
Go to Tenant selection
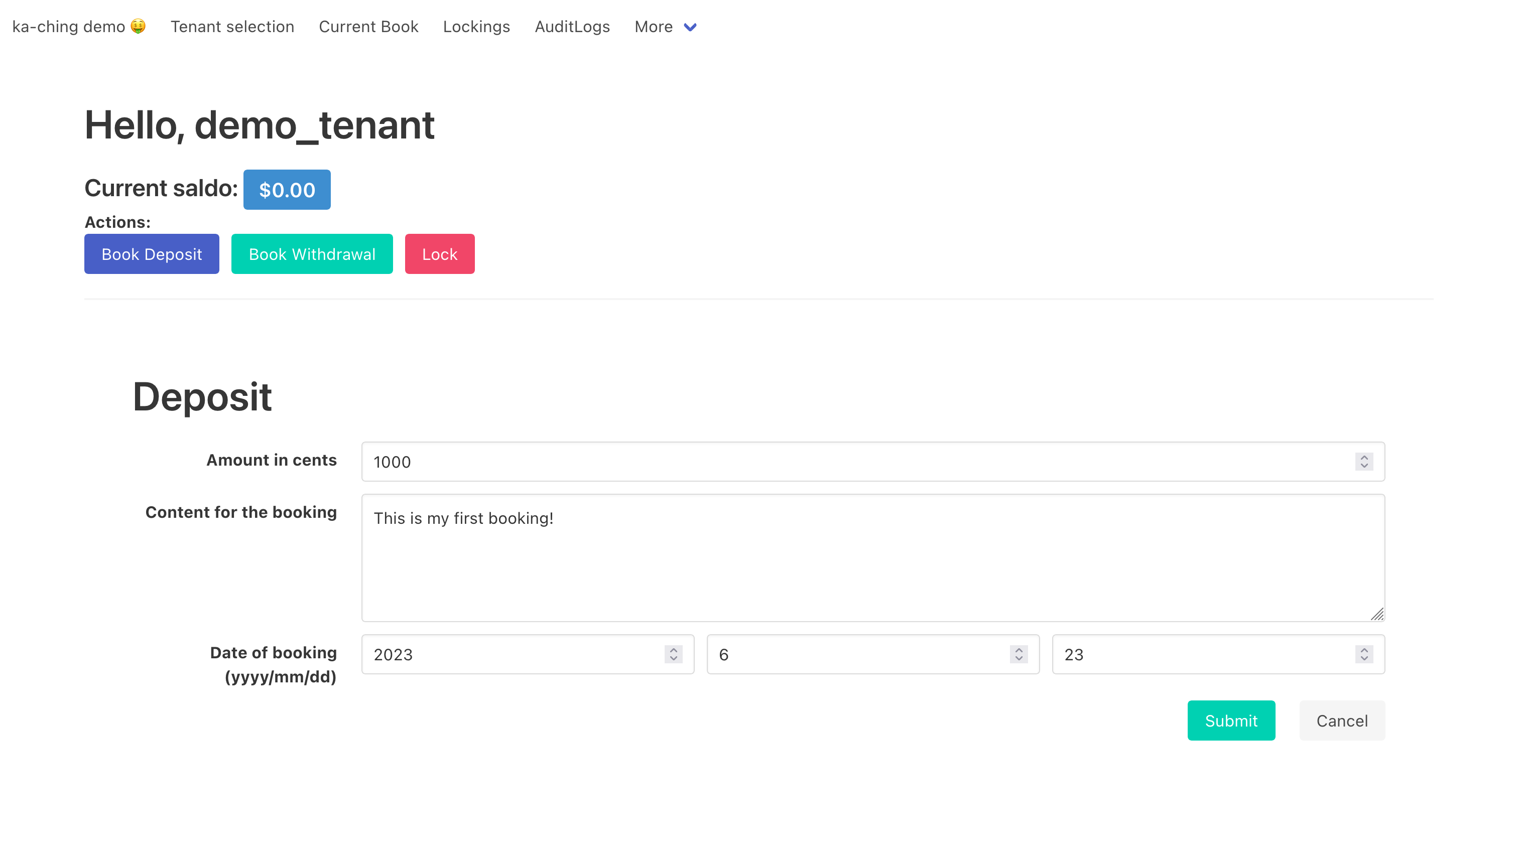pos(232,27)
